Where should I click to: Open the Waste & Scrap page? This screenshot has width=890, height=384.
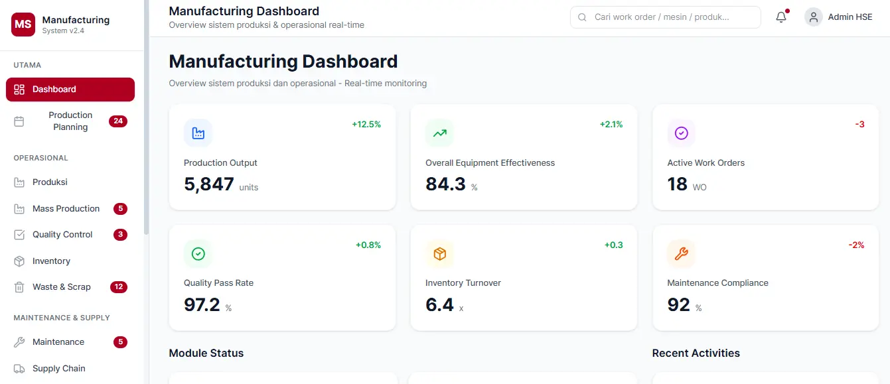tap(61, 287)
